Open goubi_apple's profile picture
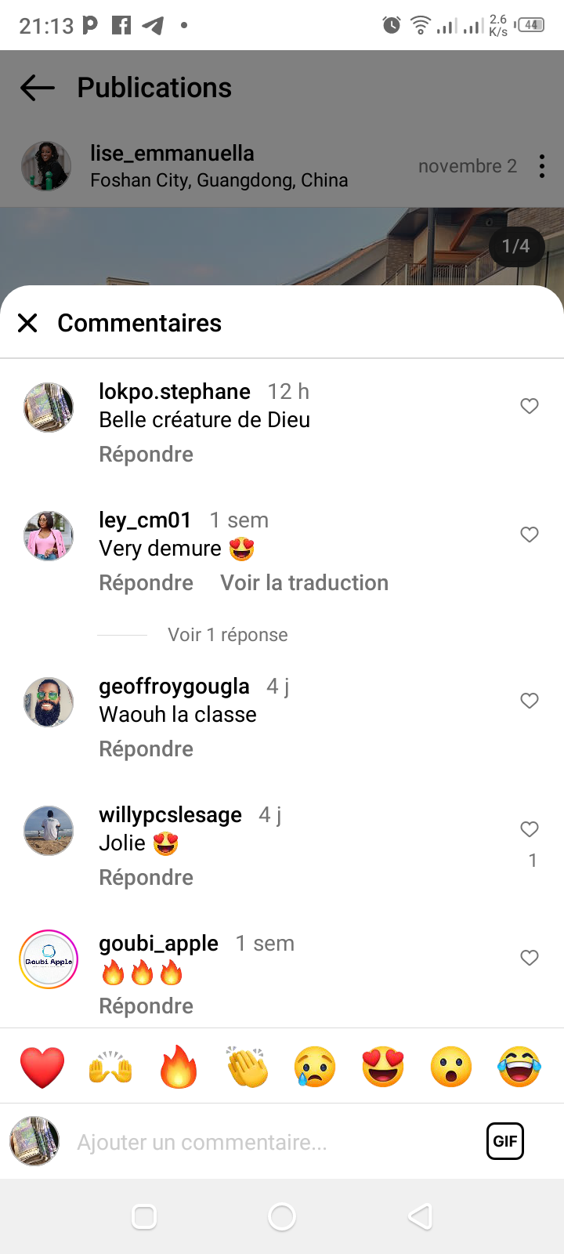Viewport: 564px width, 1254px height. coord(49,959)
